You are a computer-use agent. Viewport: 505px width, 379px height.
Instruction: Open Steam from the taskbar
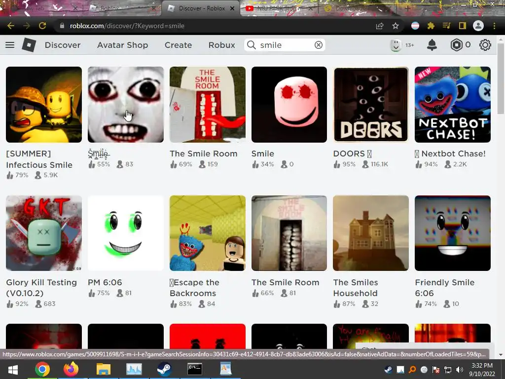164,369
